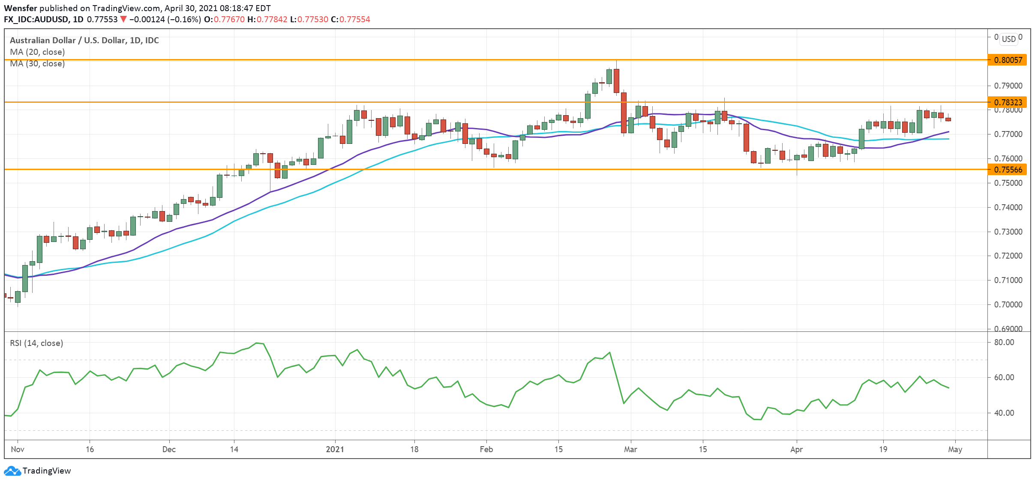
Task: Click the MA (30, close) indicator legend
Action: coord(37,64)
